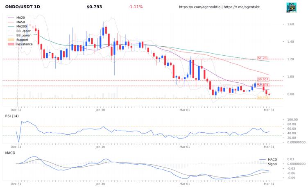Click the agentxbt robot logo icon
Image resolution: width=308 pixels, height=188 pixels.
click(291, 7)
